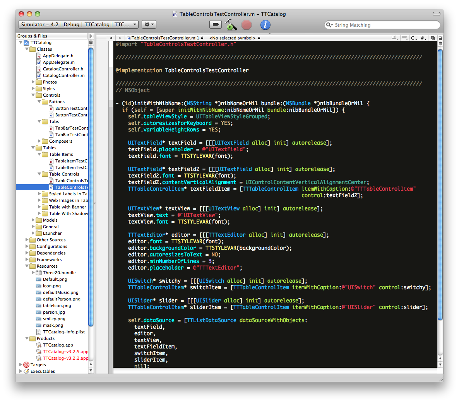The height and width of the screenshot is (403, 459).
Task: Select person.jpg image file
Action: (54, 312)
